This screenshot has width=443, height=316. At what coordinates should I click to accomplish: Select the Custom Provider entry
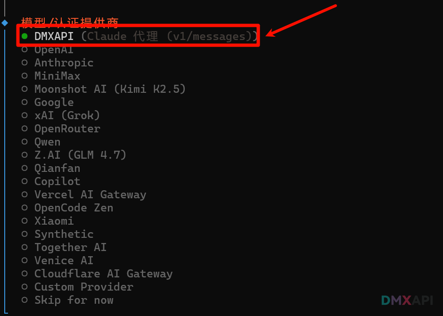click(x=83, y=287)
